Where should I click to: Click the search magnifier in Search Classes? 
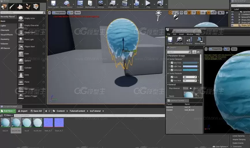tap(44, 12)
